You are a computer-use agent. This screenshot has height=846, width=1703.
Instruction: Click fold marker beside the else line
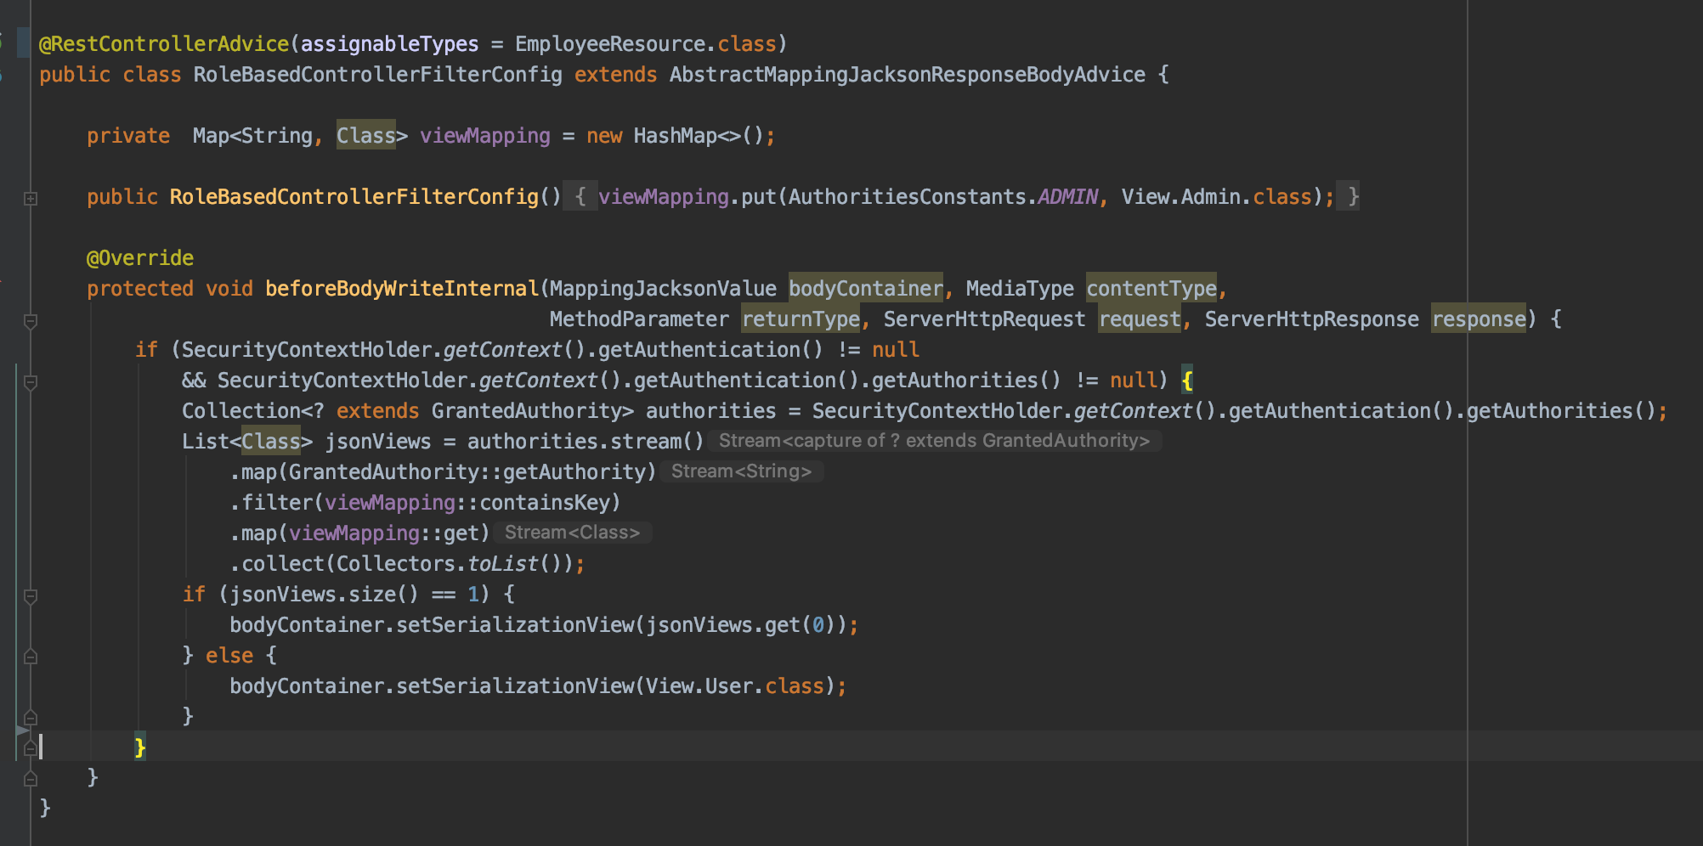pyautogui.click(x=31, y=657)
